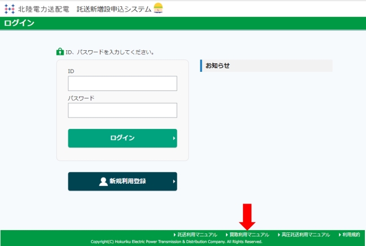
Task: Open 新規利用登録 new user registration
Action: [123, 182]
